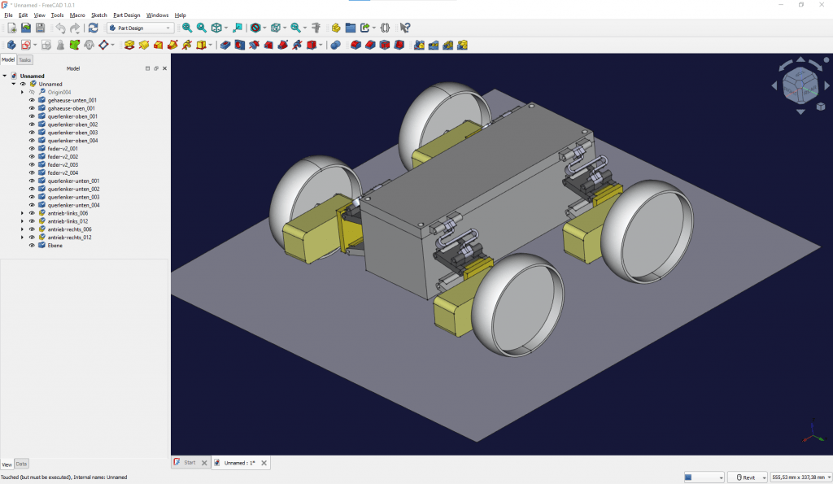Click the navigation cube in 3D view
The height and width of the screenshot is (484, 833).
800,85
